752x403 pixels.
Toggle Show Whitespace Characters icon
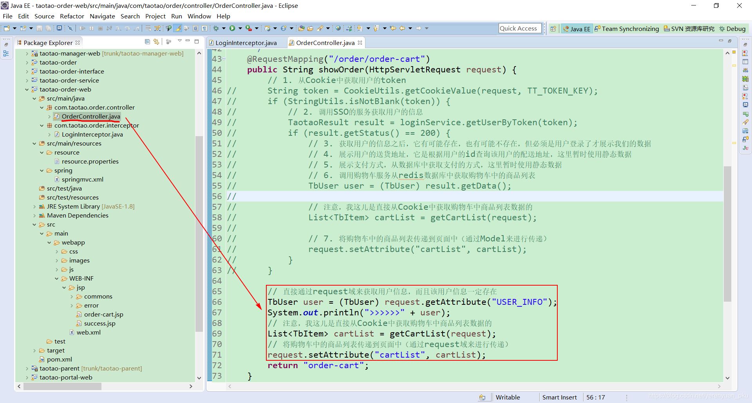[x=204, y=28]
